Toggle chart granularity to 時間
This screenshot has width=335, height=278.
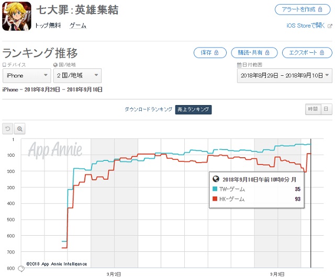[313, 109]
